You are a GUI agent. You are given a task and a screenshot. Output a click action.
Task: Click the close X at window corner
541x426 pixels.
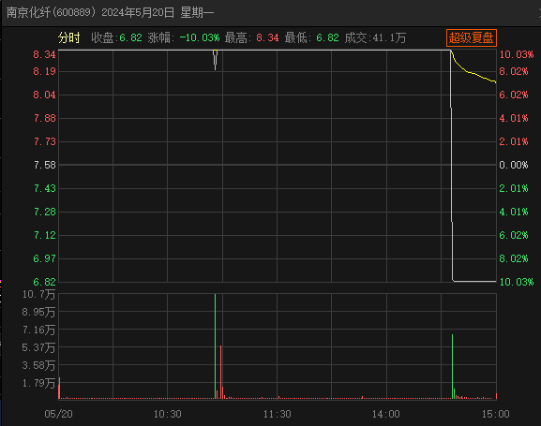pos(540,13)
